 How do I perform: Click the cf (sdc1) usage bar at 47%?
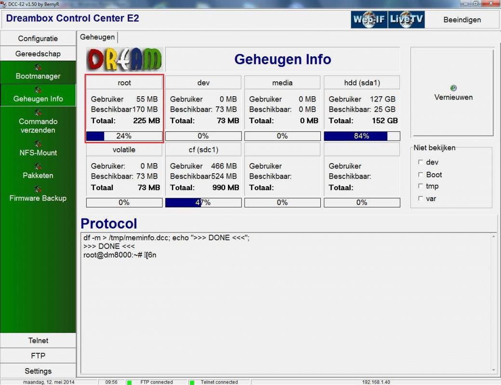click(x=203, y=203)
